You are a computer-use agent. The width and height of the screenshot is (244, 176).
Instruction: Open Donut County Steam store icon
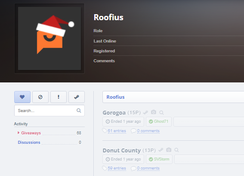161,150
